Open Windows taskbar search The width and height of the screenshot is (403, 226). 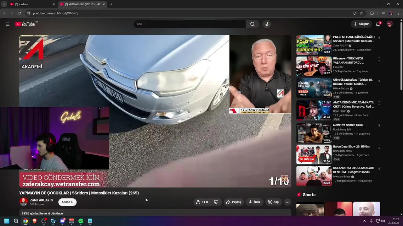click(16, 221)
